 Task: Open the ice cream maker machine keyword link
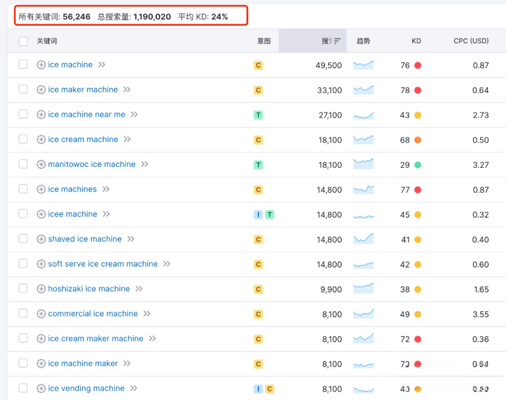coord(96,338)
